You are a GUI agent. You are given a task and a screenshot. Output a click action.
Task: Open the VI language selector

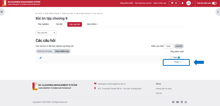(174, 3)
